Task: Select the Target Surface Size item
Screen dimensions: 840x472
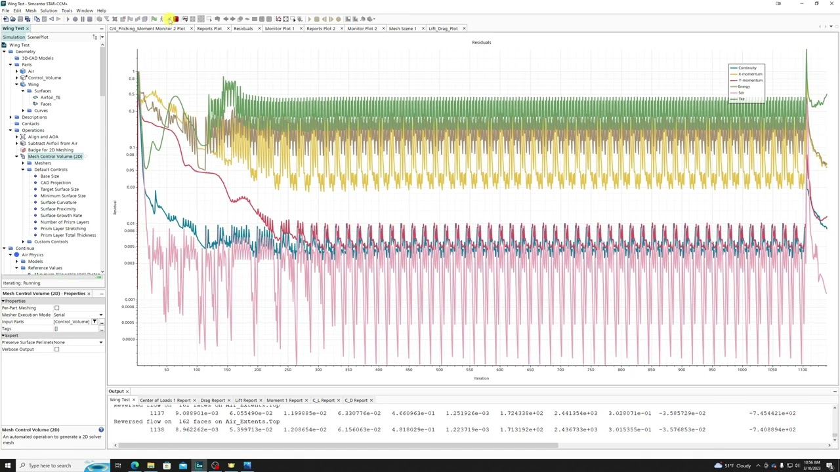Action: pos(60,189)
